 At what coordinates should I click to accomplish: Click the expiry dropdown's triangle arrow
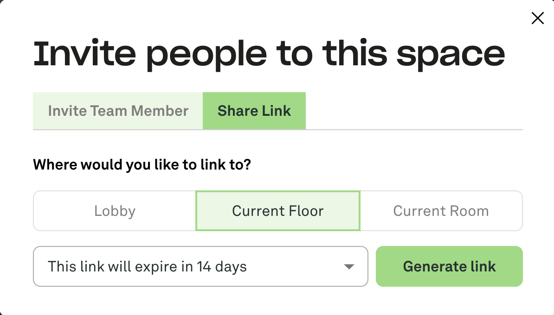pyautogui.click(x=349, y=267)
